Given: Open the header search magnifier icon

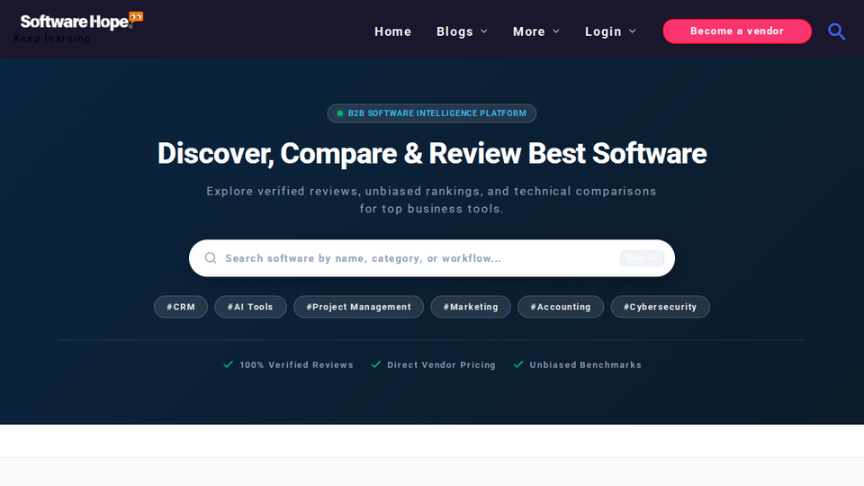Looking at the screenshot, I should click(x=836, y=31).
